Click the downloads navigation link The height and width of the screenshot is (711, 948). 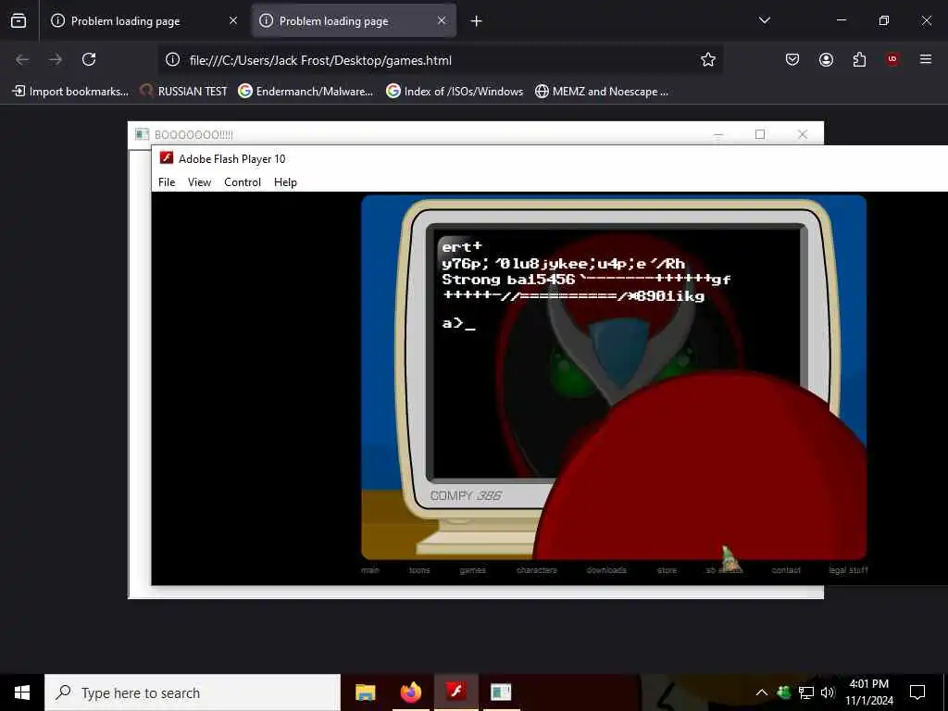click(605, 570)
